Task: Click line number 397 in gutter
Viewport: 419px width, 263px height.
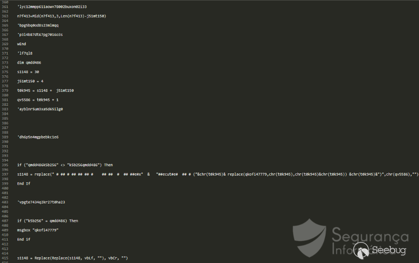Action: coord(5,174)
